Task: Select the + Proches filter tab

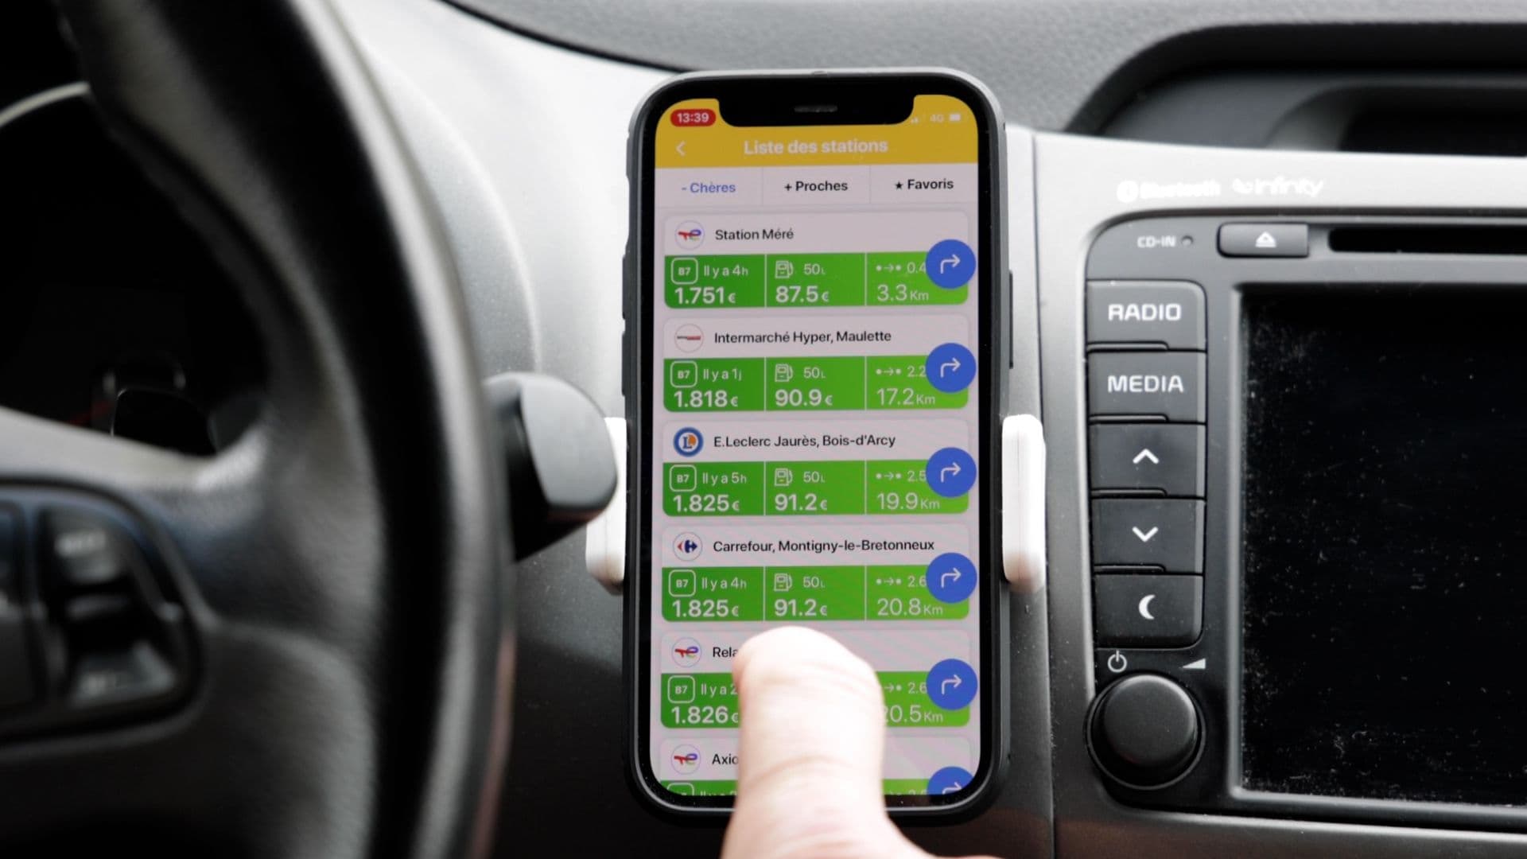Action: (815, 185)
